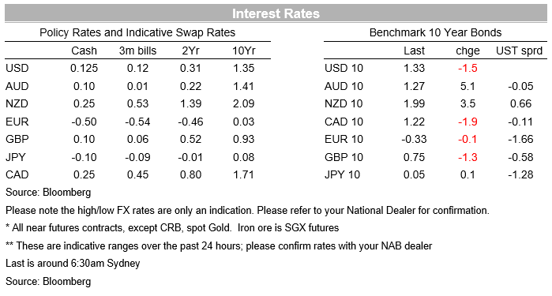The image size is (552, 296).
Task: Click the Cash column header
Action: click(84, 51)
